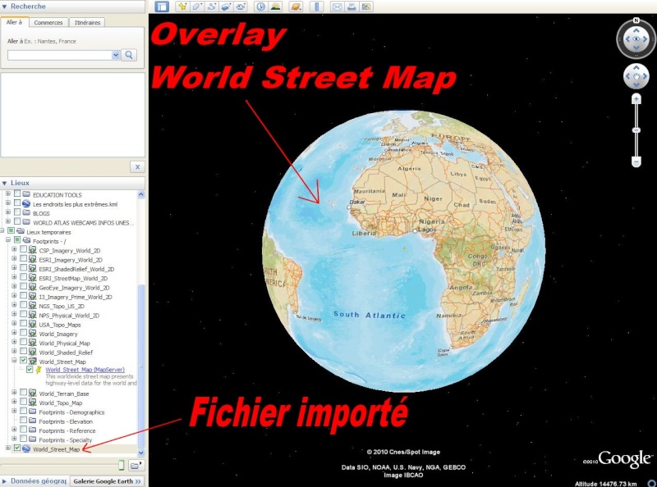
Task: Click the network folder icon of ESRI_Imagery_World_2D
Action: [32, 259]
